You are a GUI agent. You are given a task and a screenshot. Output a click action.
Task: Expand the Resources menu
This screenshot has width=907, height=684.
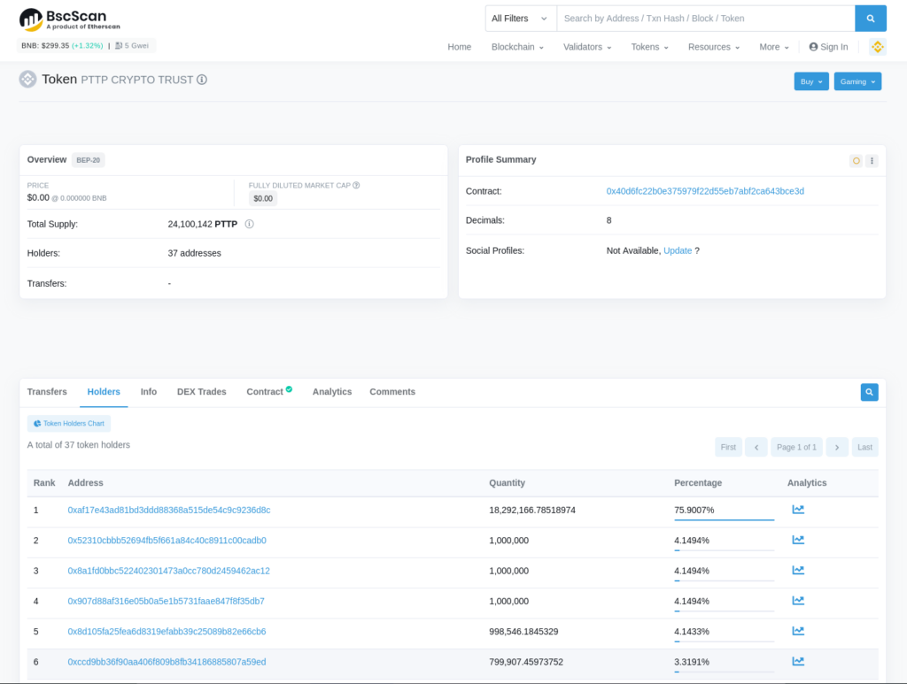(x=714, y=47)
